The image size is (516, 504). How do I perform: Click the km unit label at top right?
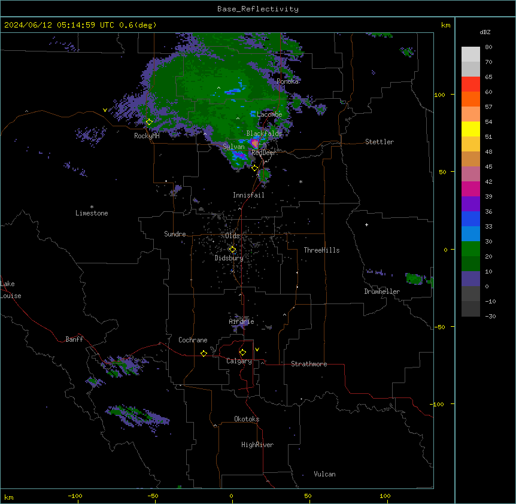coord(445,25)
